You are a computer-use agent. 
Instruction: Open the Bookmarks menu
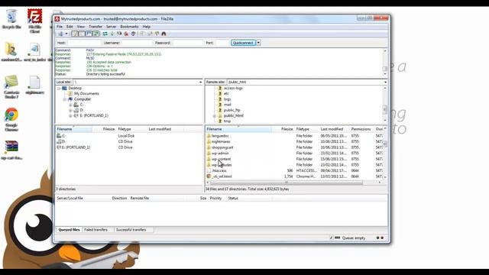click(x=129, y=27)
